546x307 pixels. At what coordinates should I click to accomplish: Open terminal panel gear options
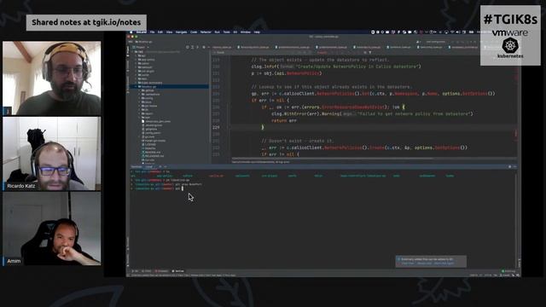[x=510, y=167]
